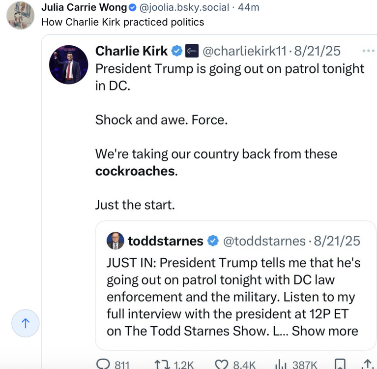
Task: Expand quoted tweet with Show more
Action: click(325, 331)
